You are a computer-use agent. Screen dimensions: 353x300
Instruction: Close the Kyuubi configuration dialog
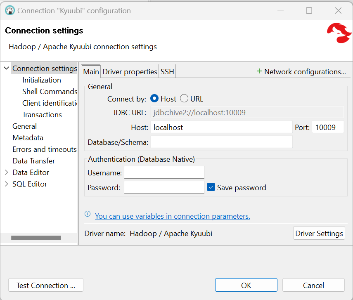click(338, 11)
